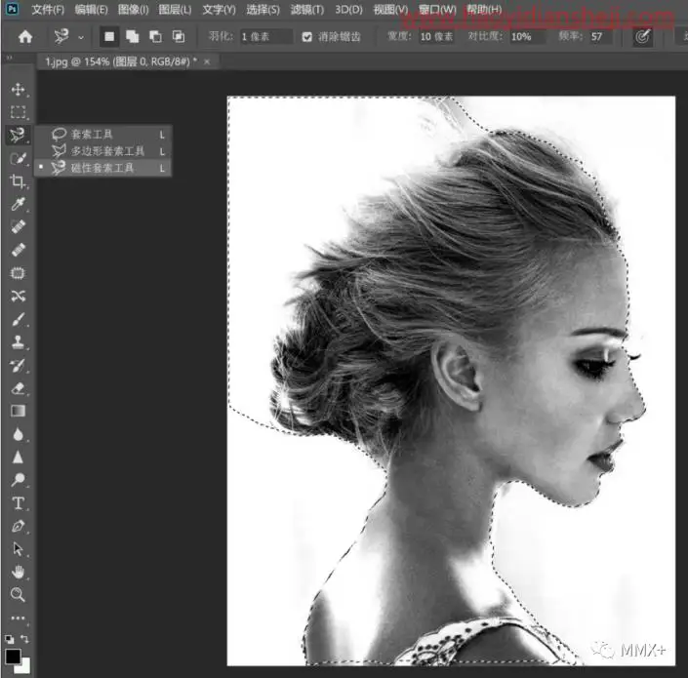Click the feather 羽化 value field

265,37
